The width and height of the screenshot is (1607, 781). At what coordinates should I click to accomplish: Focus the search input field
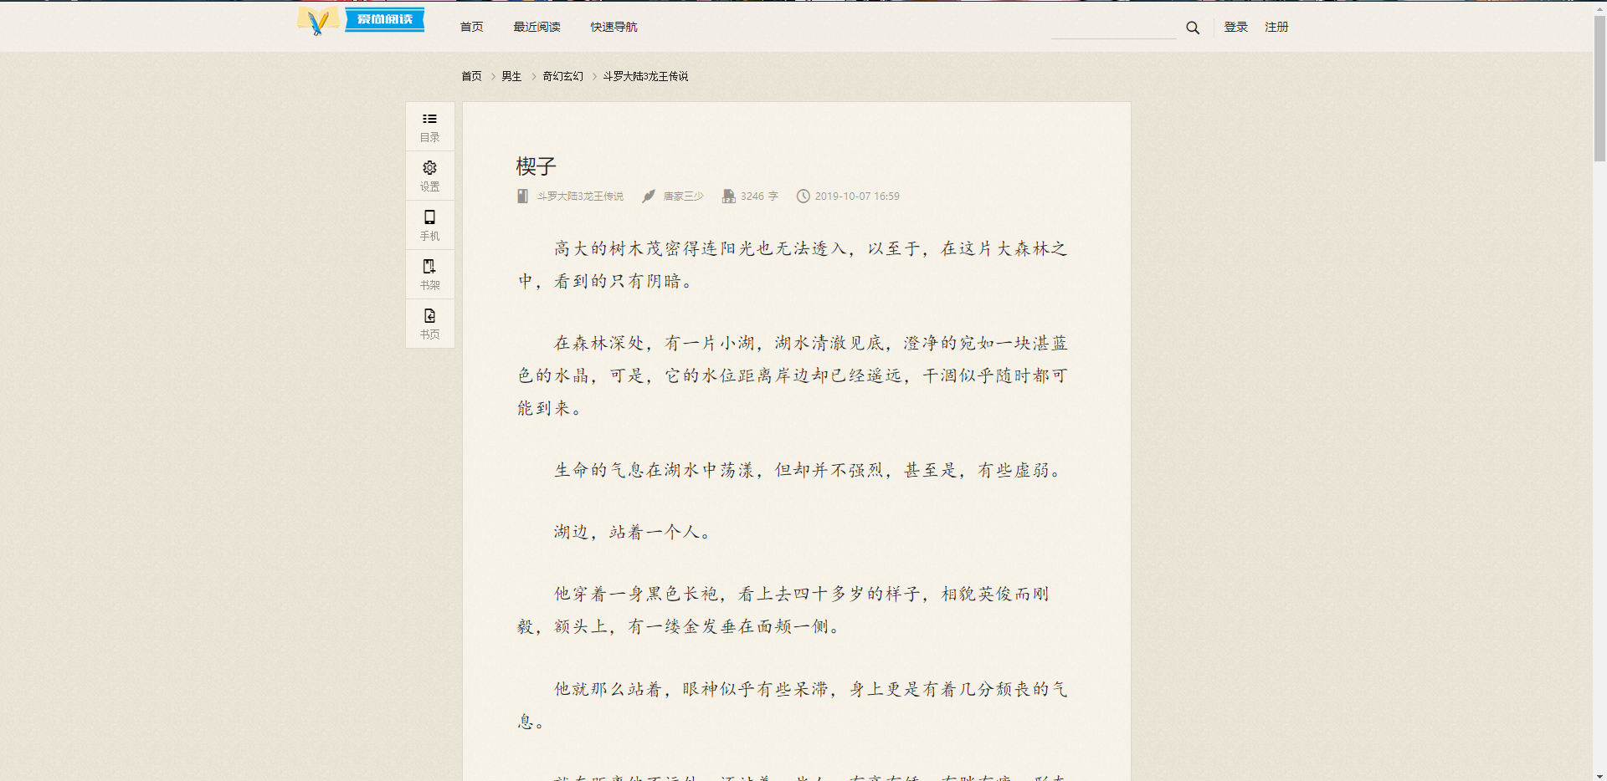point(1113,28)
